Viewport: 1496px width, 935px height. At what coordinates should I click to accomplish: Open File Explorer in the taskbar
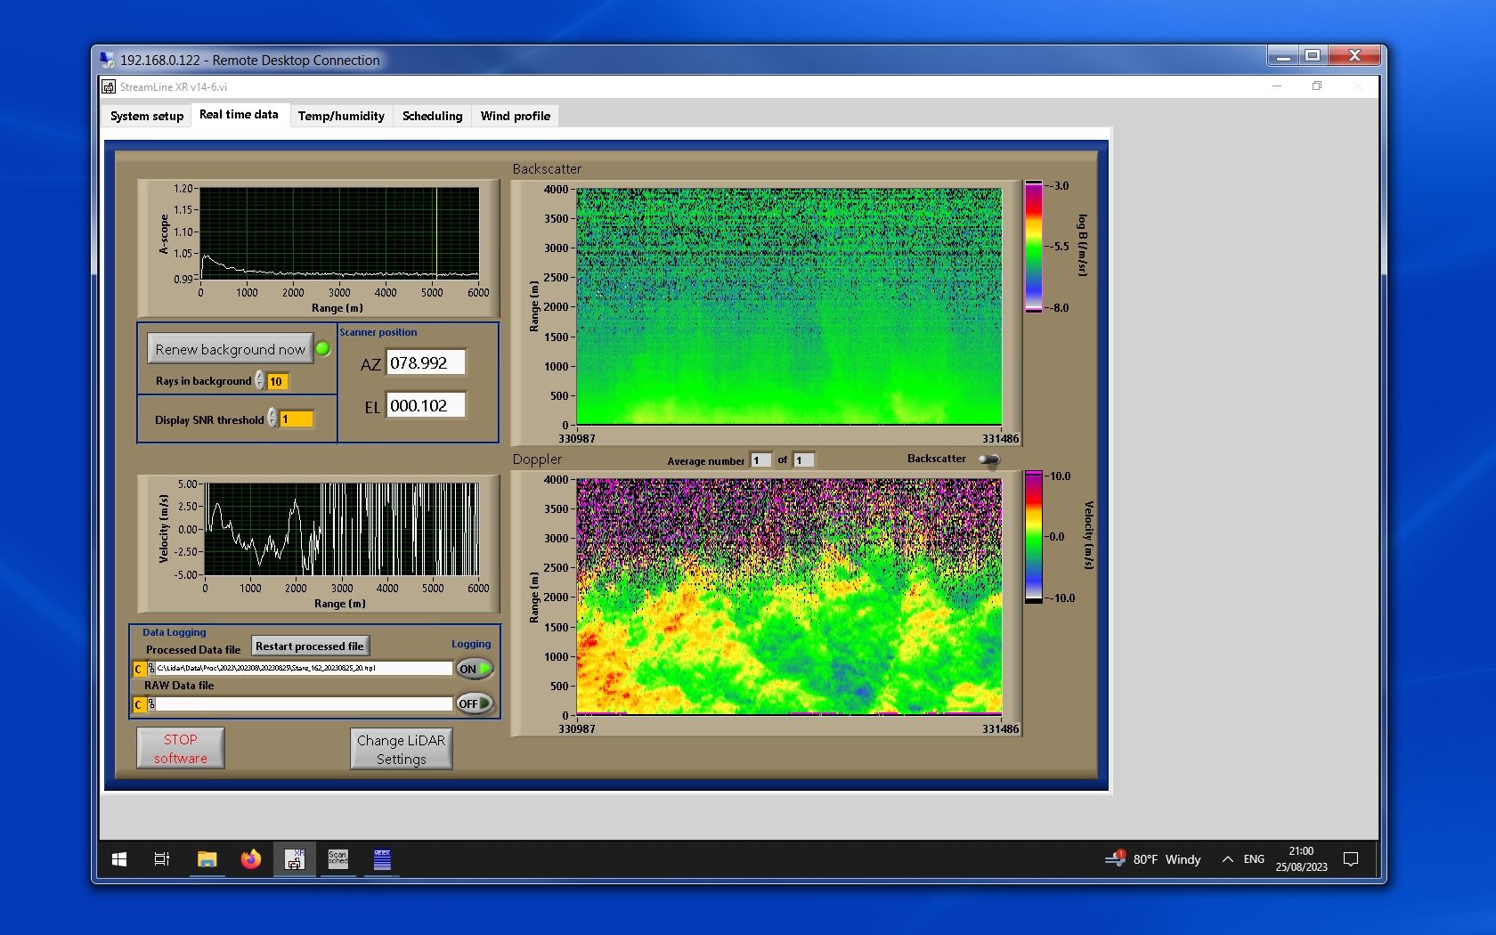pyautogui.click(x=207, y=859)
